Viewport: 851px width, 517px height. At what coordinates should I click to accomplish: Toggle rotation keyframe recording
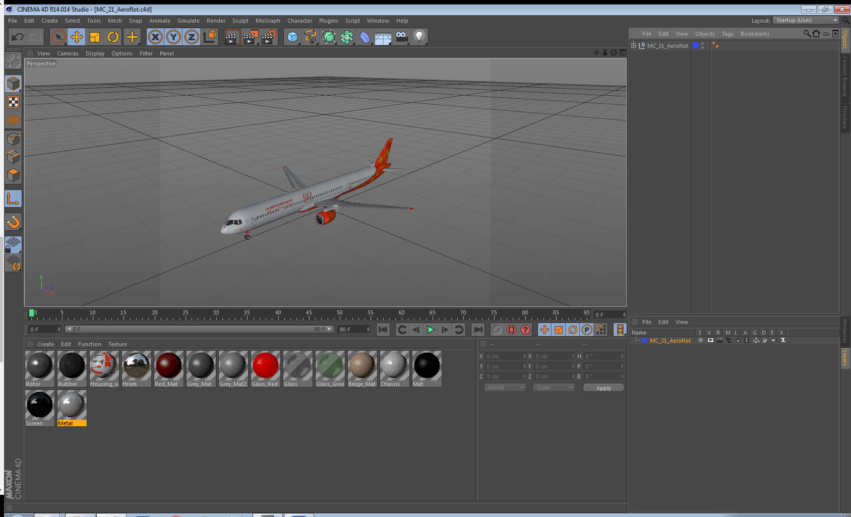tap(573, 330)
